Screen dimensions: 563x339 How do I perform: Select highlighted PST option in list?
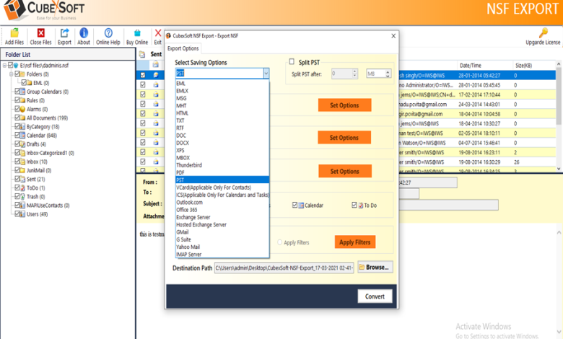coord(222,180)
